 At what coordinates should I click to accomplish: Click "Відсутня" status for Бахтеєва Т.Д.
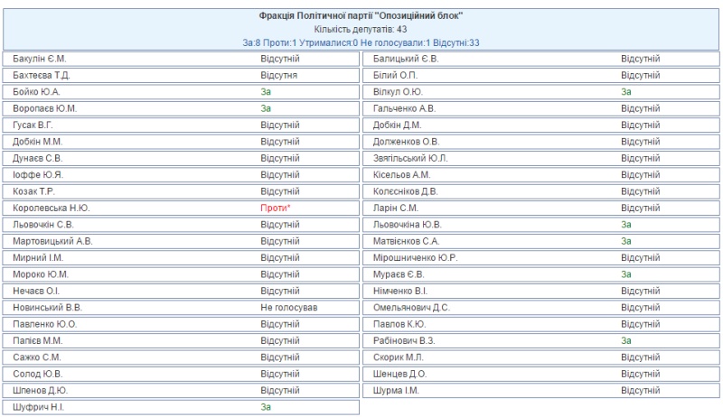click(x=279, y=76)
